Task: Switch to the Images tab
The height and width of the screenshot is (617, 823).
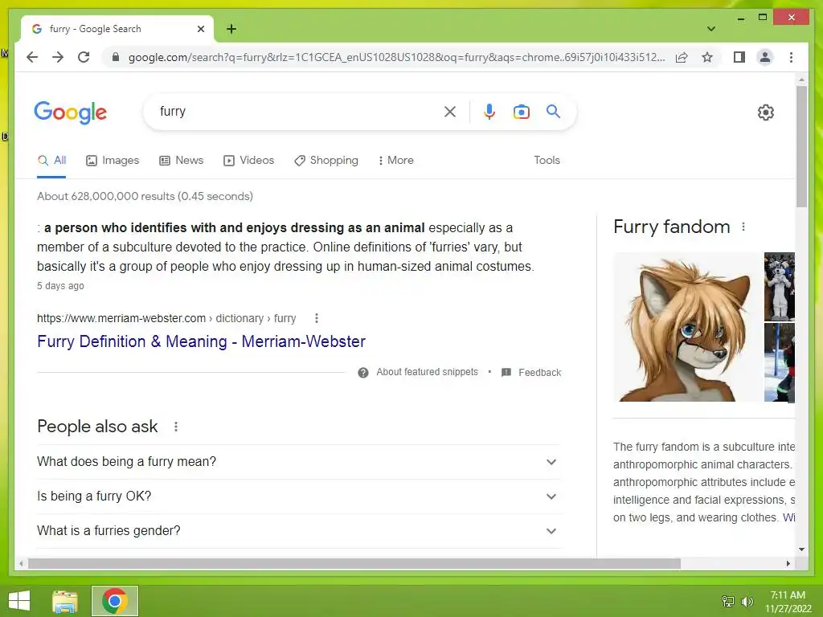Action: (113, 161)
